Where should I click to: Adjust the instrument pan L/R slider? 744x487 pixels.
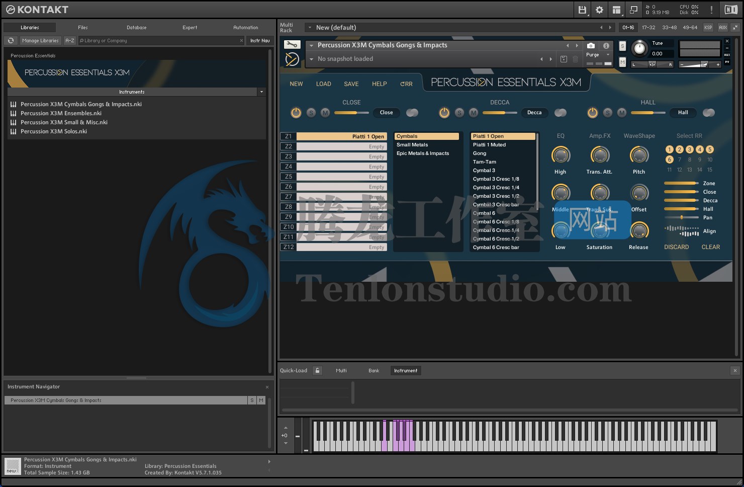[x=652, y=64]
